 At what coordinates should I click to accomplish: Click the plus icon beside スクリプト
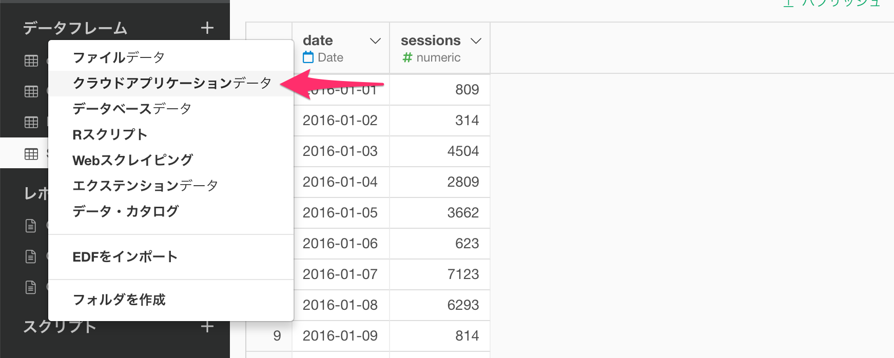click(207, 326)
